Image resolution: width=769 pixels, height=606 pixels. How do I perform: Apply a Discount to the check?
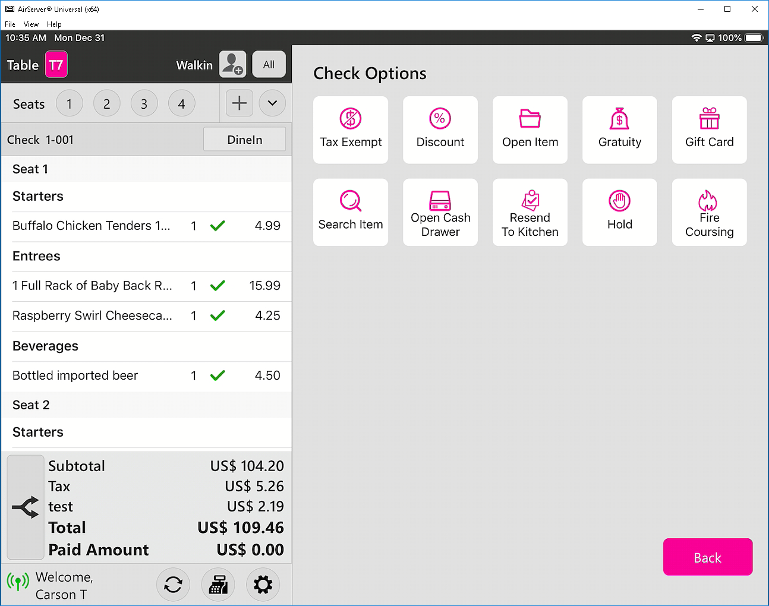point(440,130)
